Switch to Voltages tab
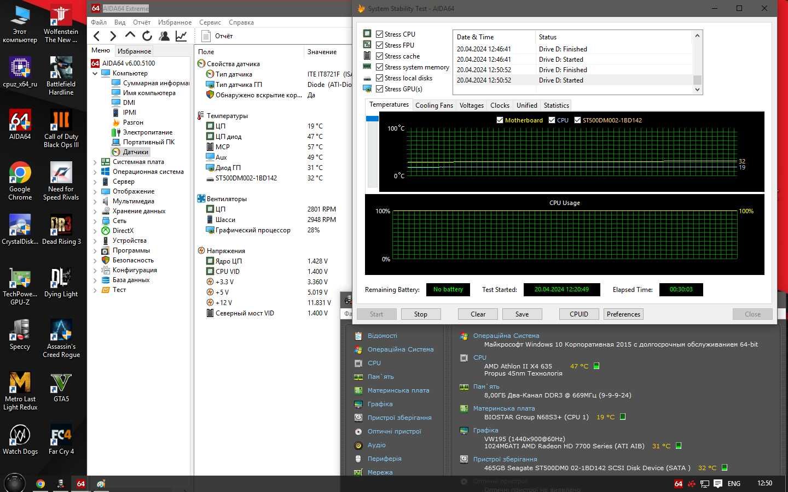The image size is (788, 492). (472, 106)
